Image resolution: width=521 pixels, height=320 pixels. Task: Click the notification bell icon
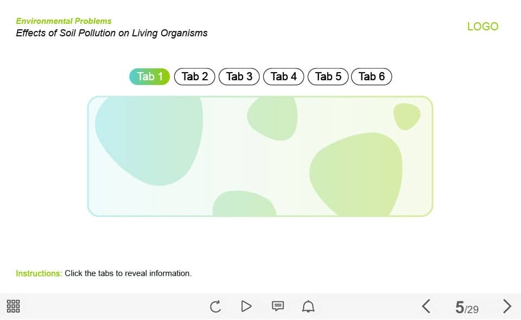click(x=308, y=306)
